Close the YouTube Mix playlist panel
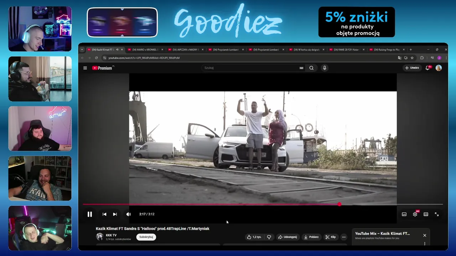The image size is (456, 256). [425, 235]
